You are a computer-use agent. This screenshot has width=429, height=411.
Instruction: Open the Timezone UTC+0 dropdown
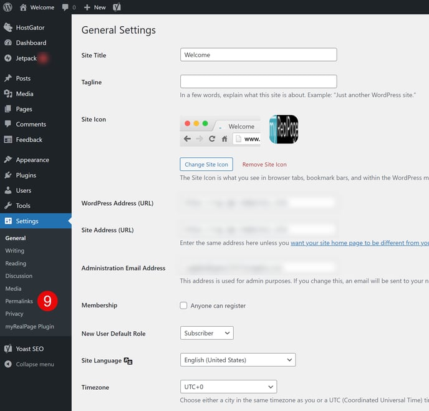(x=228, y=387)
